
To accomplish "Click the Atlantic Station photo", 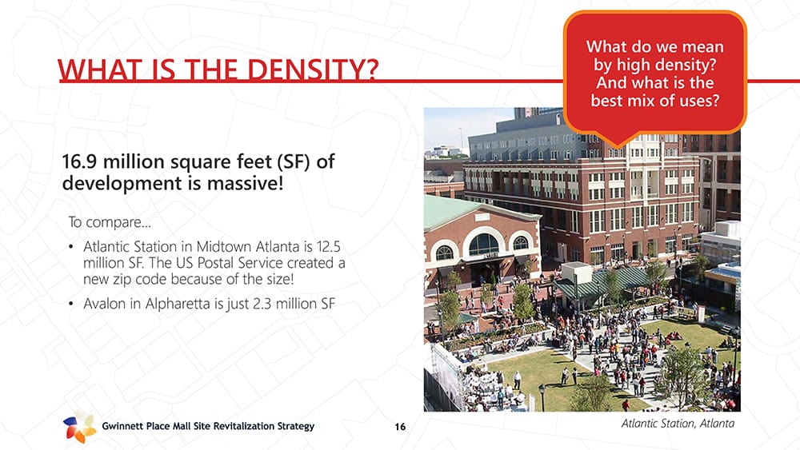I will pos(581,304).
